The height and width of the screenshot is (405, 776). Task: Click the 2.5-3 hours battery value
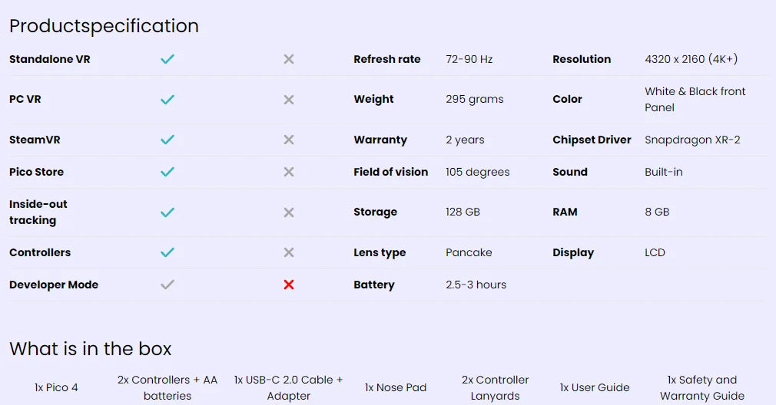pos(476,285)
